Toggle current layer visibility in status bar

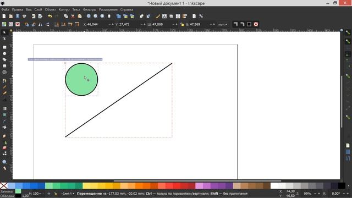[x=49, y=194]
